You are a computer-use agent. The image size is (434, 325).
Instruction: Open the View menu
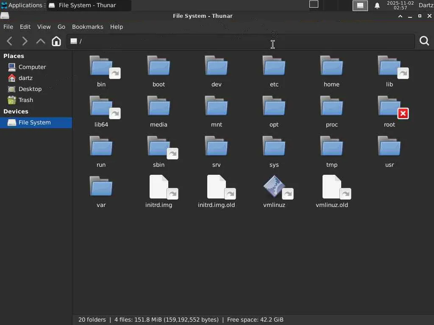(x=44, y=27)
